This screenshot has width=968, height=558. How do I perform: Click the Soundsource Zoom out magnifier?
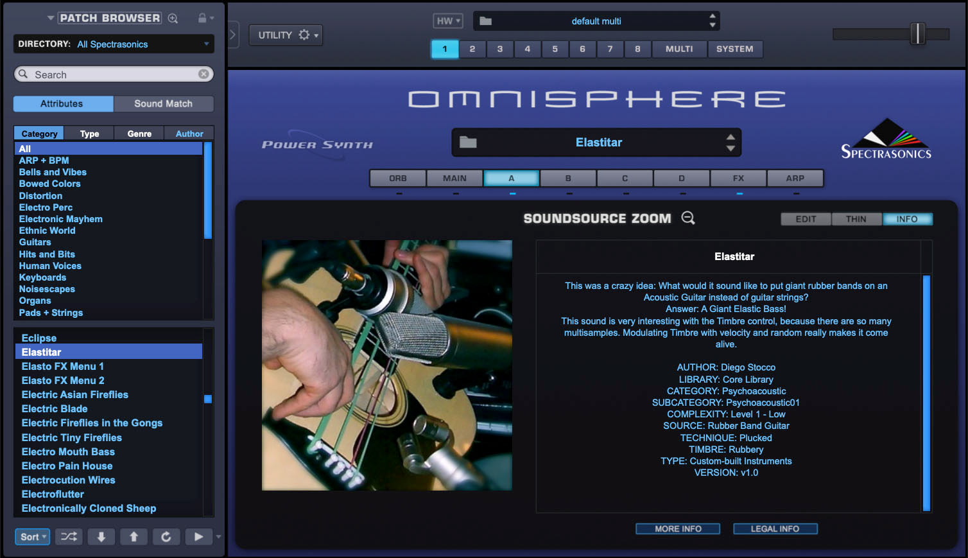[688, 218]
